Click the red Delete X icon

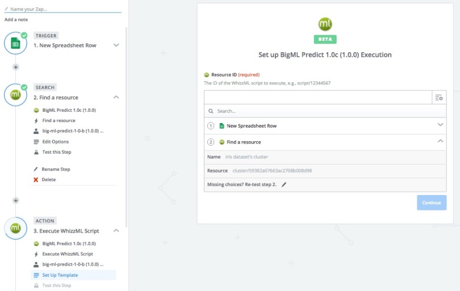click(x=36, y=180)
